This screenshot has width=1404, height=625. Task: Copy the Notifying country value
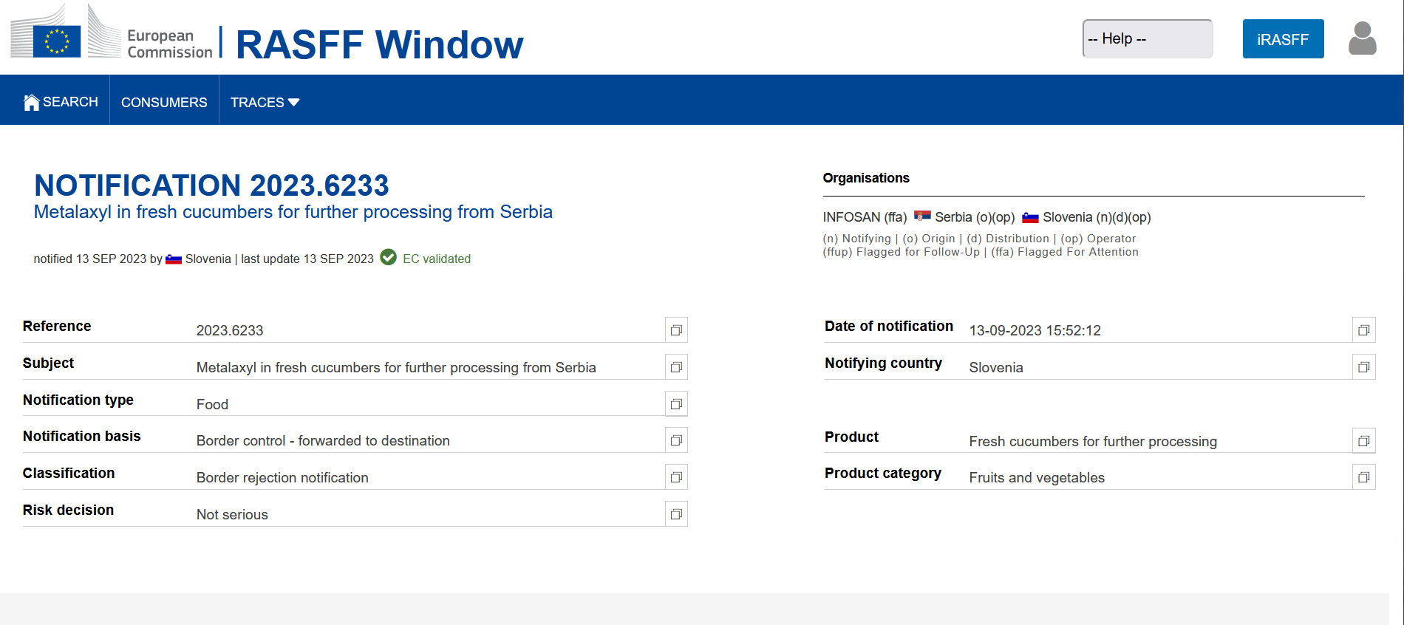pyautogui.click(x=1364, y=367)
